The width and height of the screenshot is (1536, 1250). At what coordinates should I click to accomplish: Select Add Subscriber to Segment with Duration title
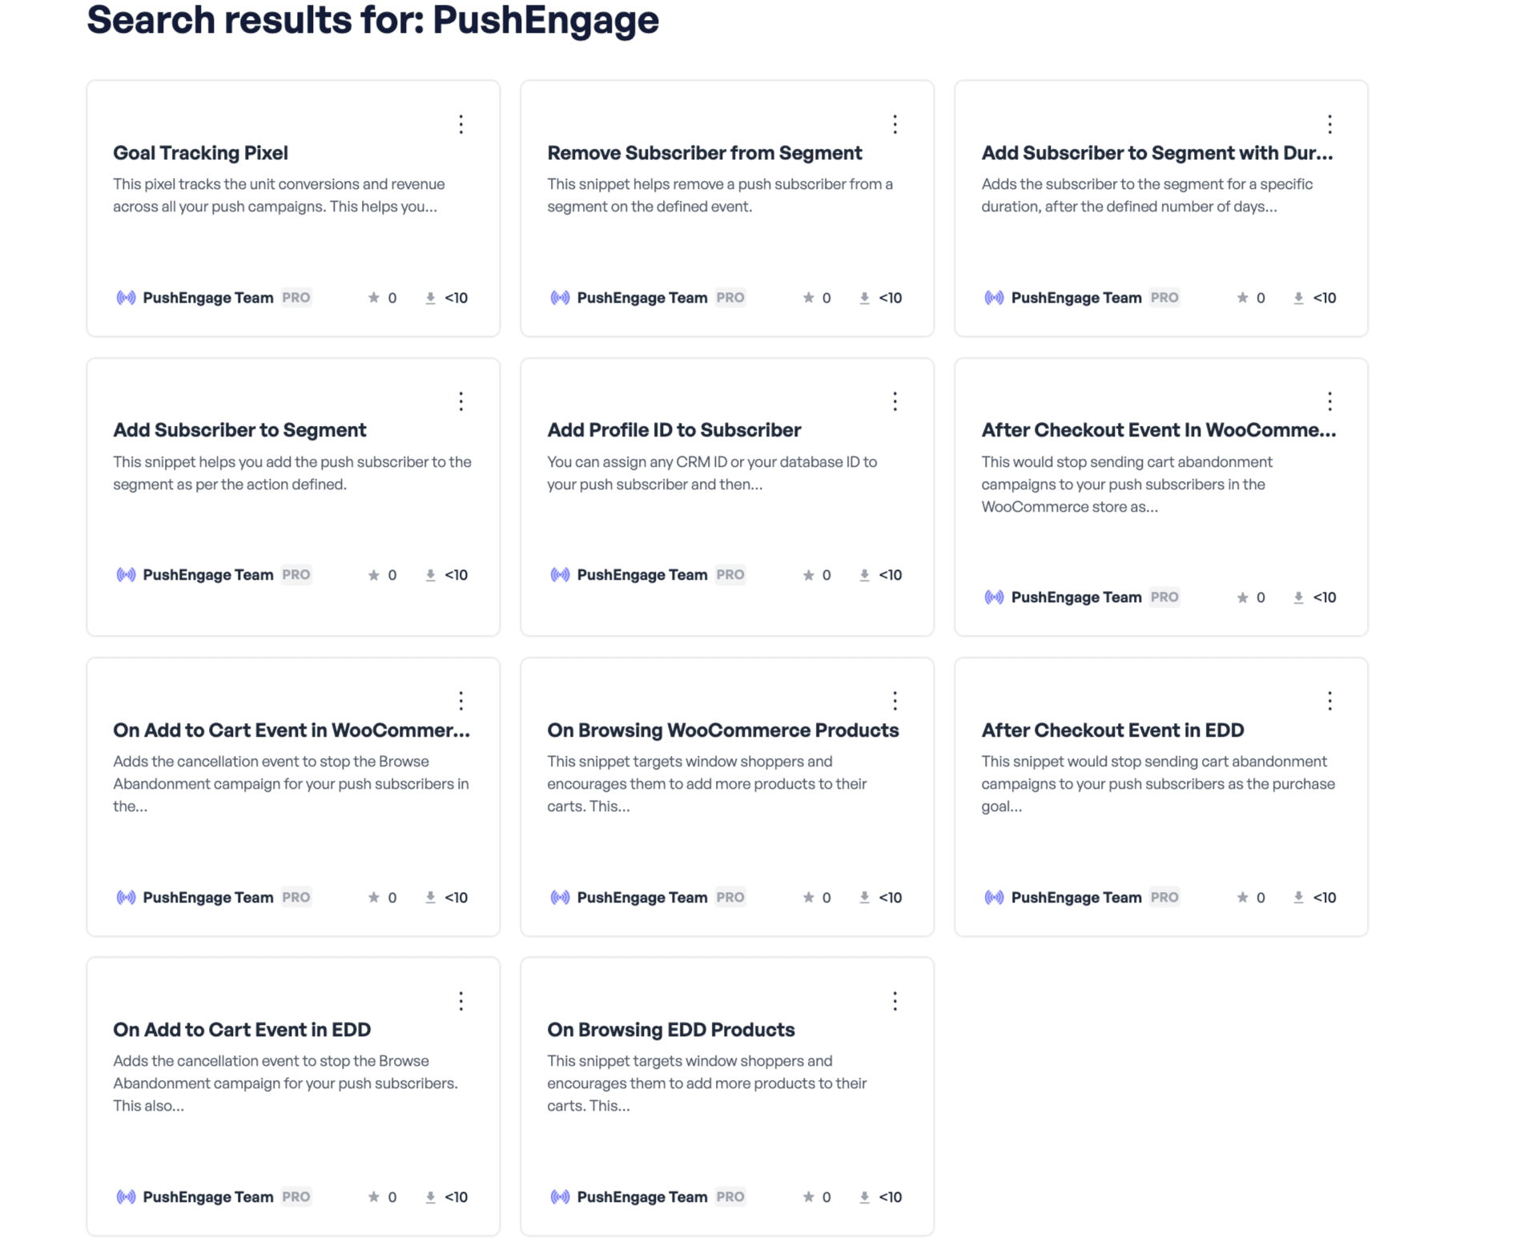pos(1156,153)
